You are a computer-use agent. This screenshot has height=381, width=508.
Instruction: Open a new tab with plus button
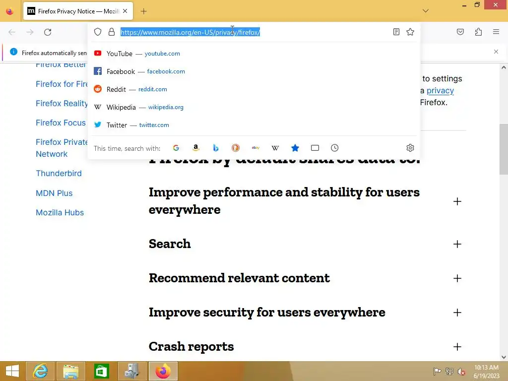click(143, 11)
